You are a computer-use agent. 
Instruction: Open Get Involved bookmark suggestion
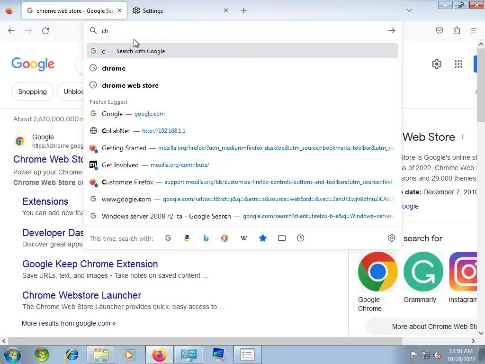[x=242, y=164]
